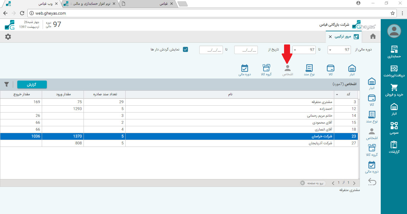The height and width of the screenshot is (214, 407).
Task: Click the address bar web.gheyas.com
Action: click(x=209, y=13)
